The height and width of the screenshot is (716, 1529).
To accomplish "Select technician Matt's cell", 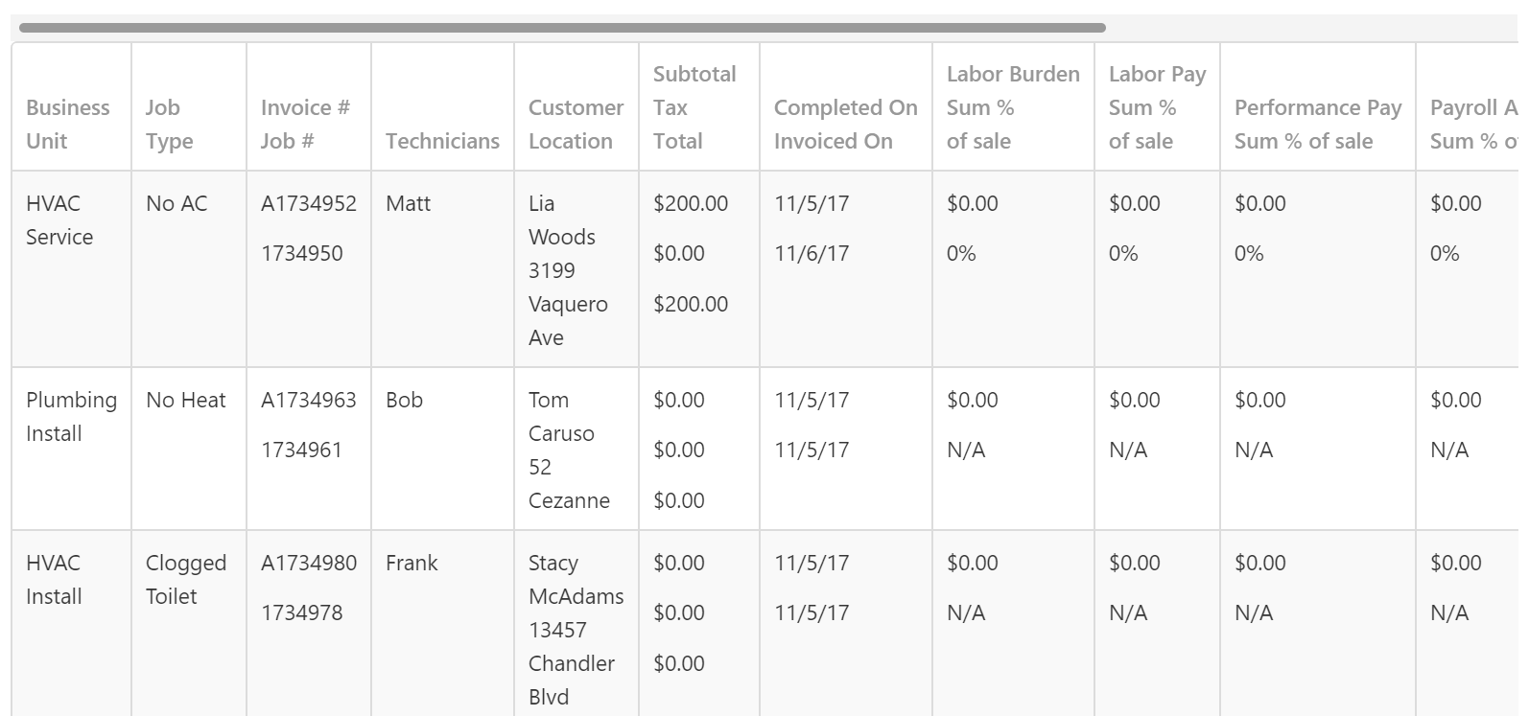I will [x=409, y=203].
